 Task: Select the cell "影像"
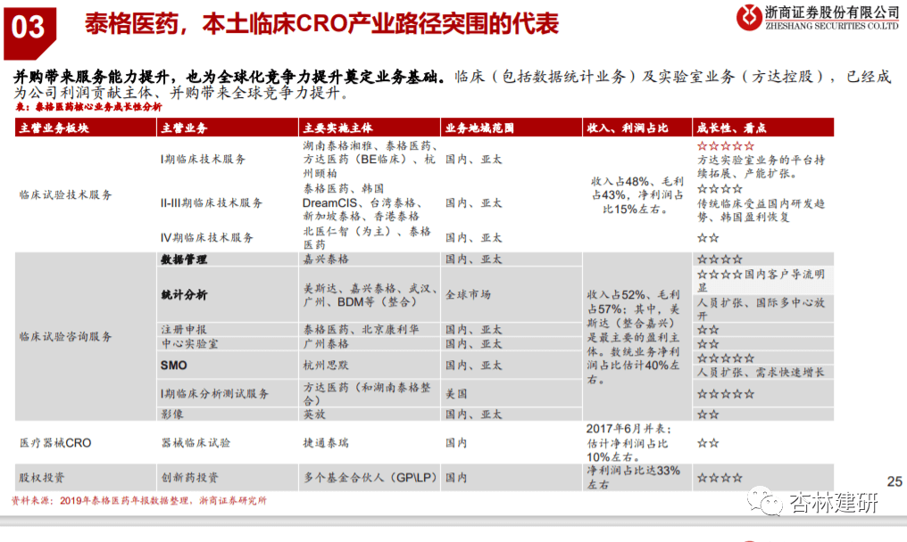pyautogui.click(x=171, y=415)
